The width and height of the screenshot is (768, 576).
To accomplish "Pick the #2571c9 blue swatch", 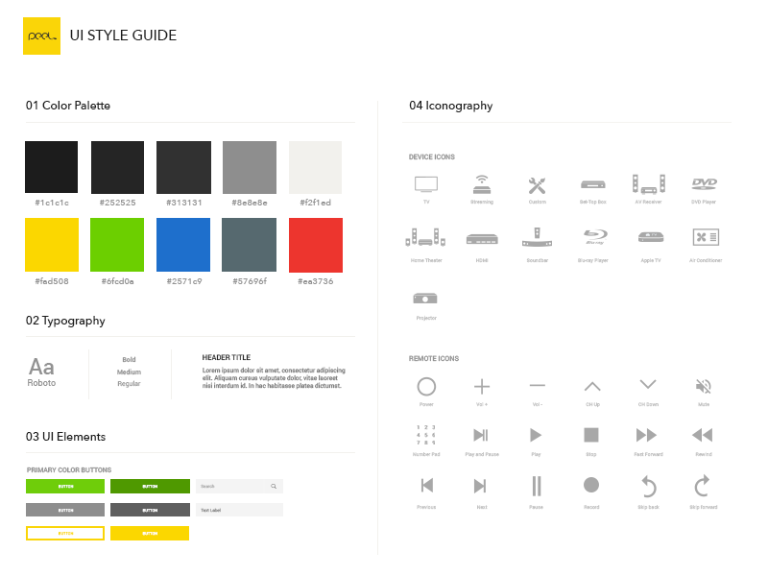I will [183, 245].
